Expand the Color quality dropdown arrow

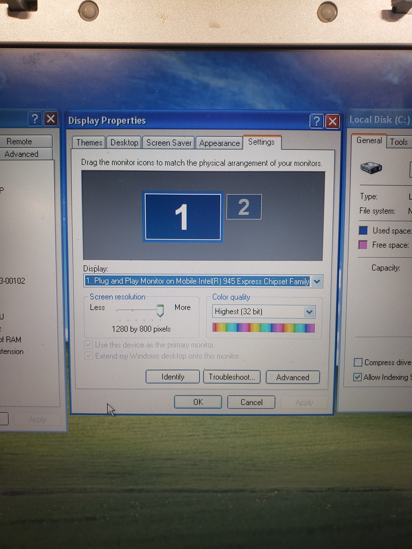[309, 312]
